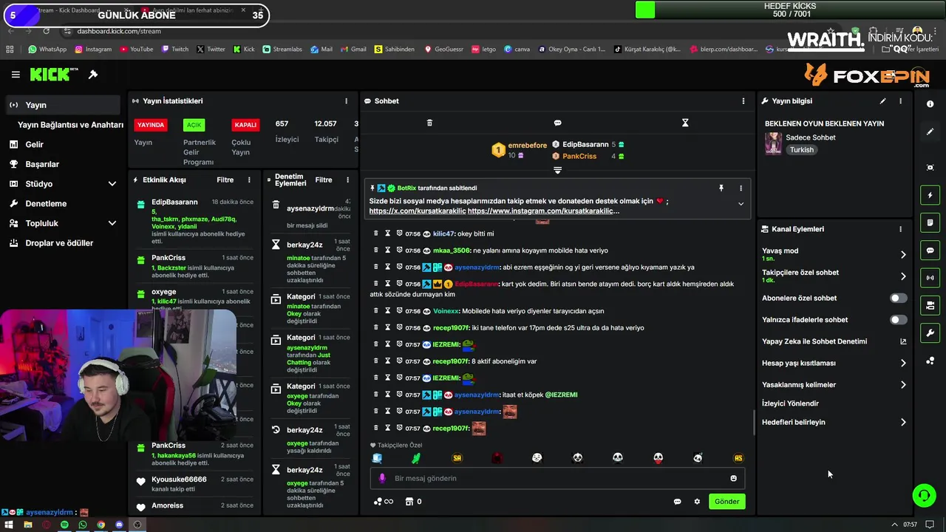
Task: Unpin the BotRix pinned message via pin icon
Action: [721, 188]
